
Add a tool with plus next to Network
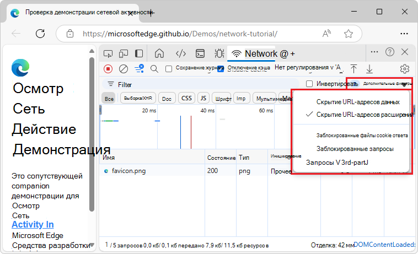293,54
